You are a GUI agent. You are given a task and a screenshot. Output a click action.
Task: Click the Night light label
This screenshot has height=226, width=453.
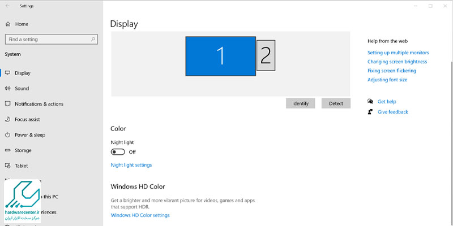(122, 142)
